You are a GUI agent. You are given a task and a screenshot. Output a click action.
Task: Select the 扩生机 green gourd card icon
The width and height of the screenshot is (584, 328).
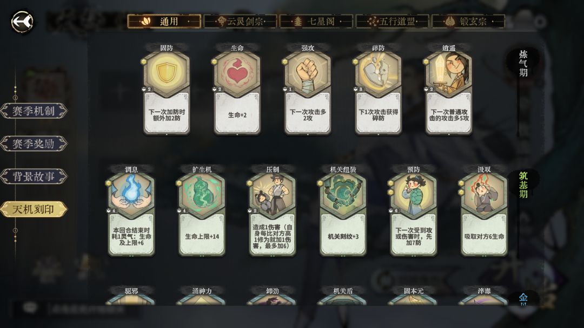(x=202, y=194)
